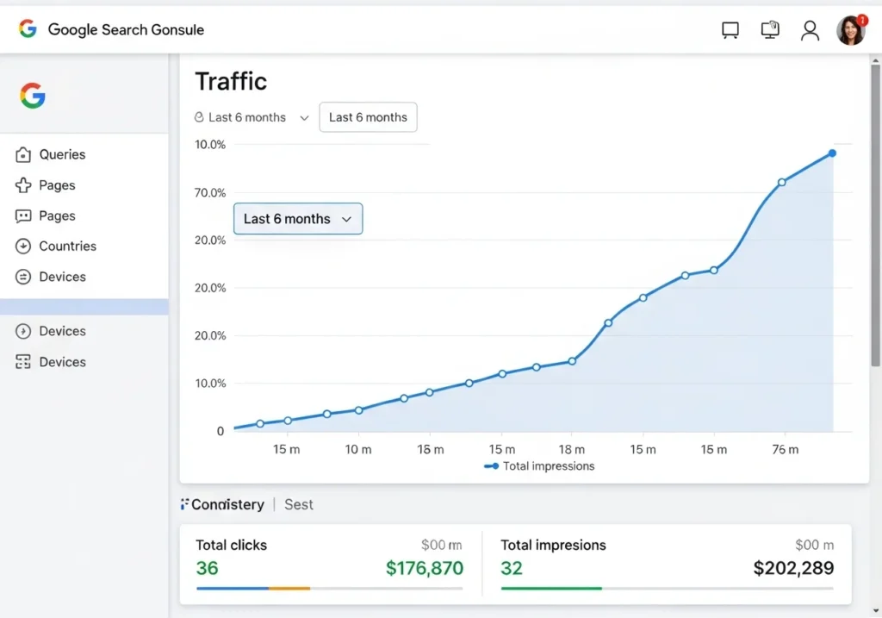Click the Devices item below Countries
882x618 pixels.
[x=62, y=278]
